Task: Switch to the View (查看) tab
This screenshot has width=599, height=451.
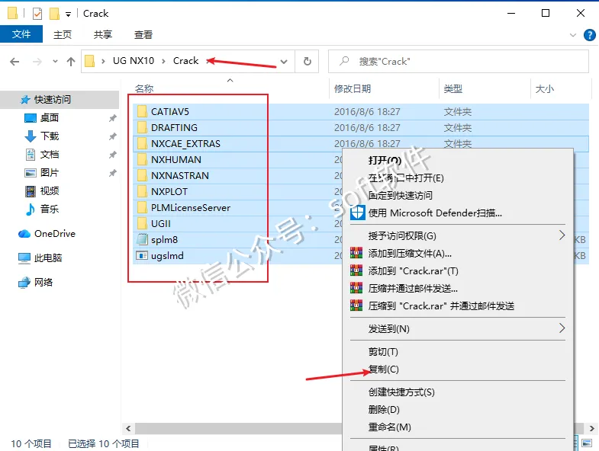Action: coord(143,35)
